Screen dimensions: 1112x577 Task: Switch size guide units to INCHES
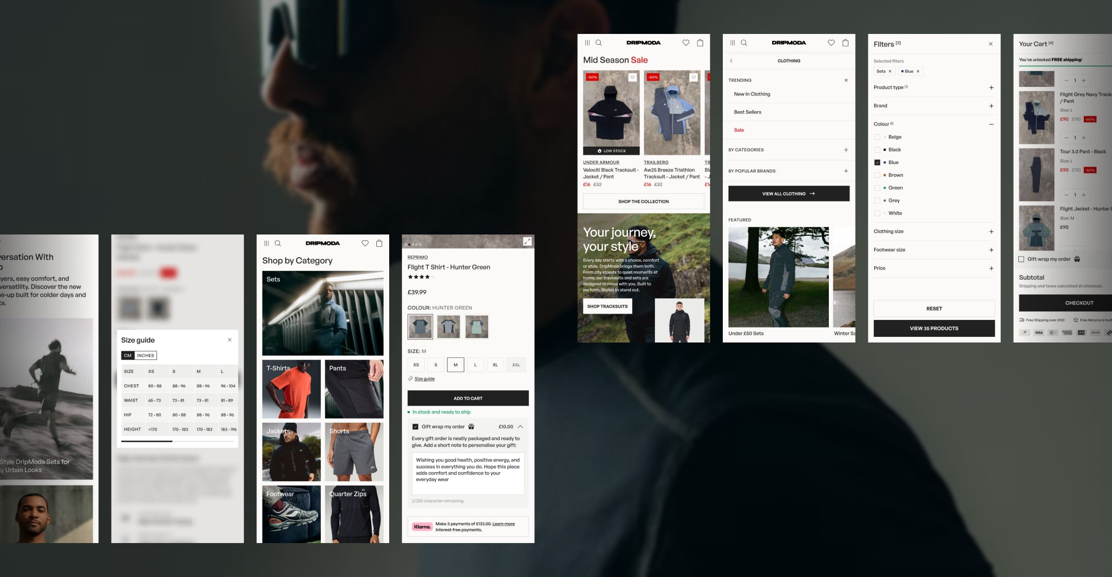(x=145, y=355)
